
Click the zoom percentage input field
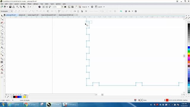57,7
